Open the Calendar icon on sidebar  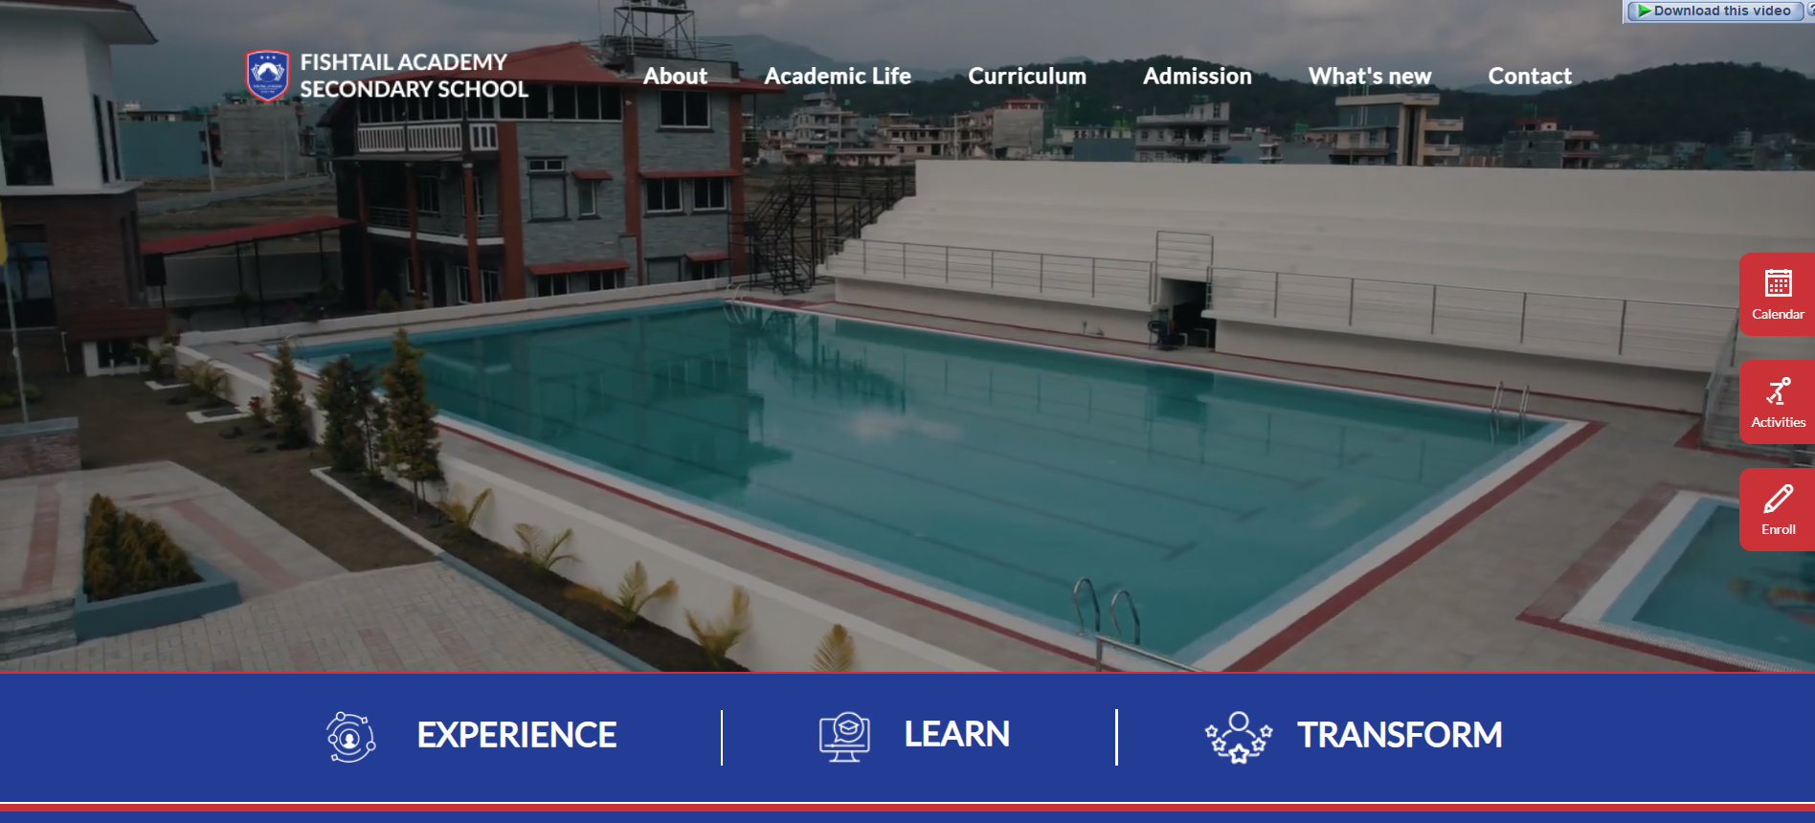1778,283
